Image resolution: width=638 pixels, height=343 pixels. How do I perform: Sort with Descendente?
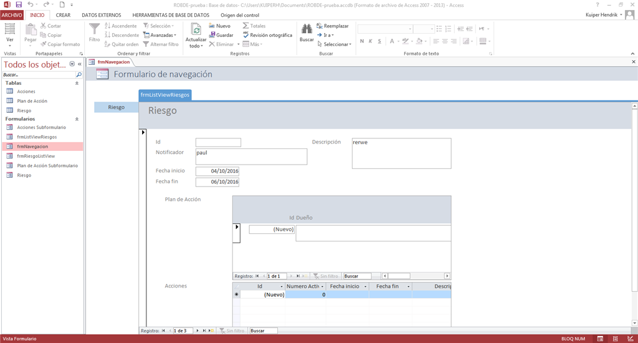[x=121, y=35]
